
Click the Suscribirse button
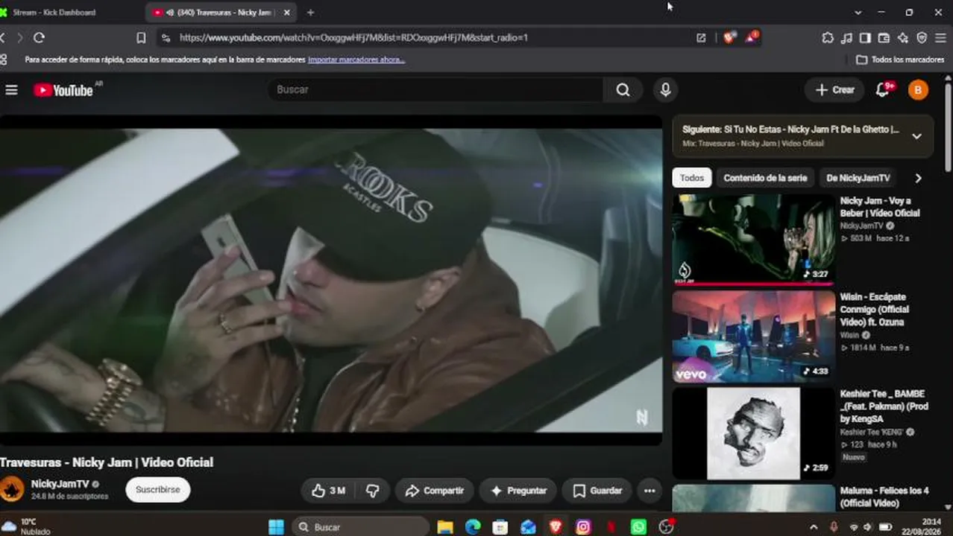click(x=158, y=490)
